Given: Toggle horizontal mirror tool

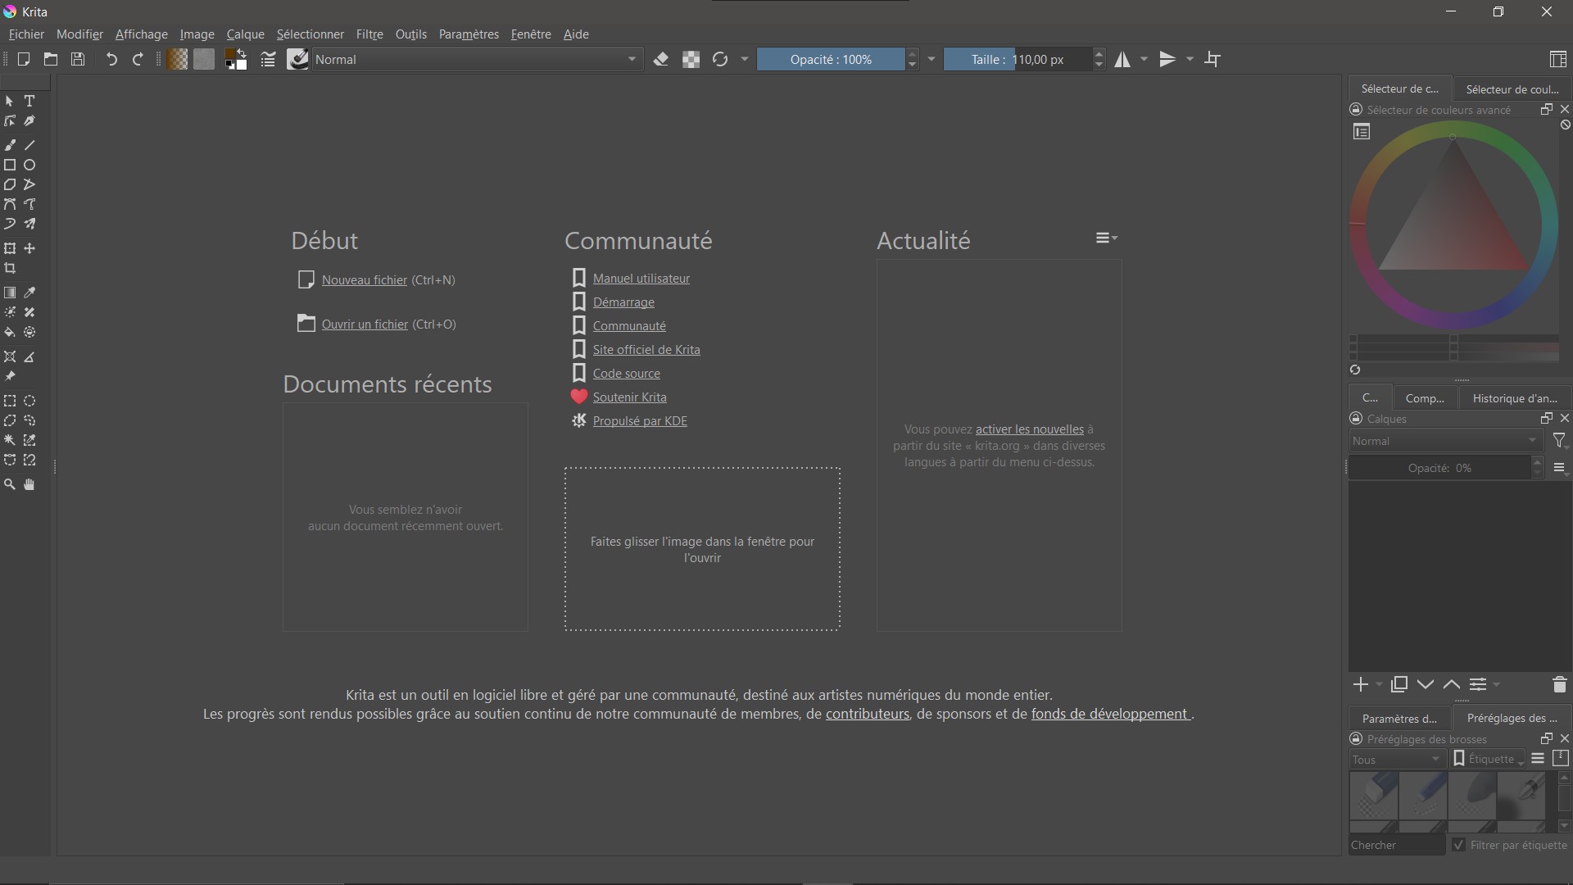Looking at the screenshot, I should pos(1122,59).
